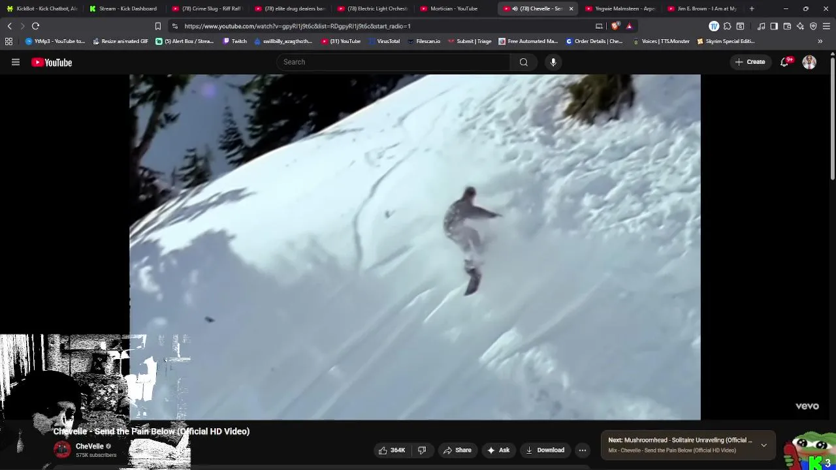Viewport: 836px width, 470px height.
Task: Reload the current page
Action: 35,26
